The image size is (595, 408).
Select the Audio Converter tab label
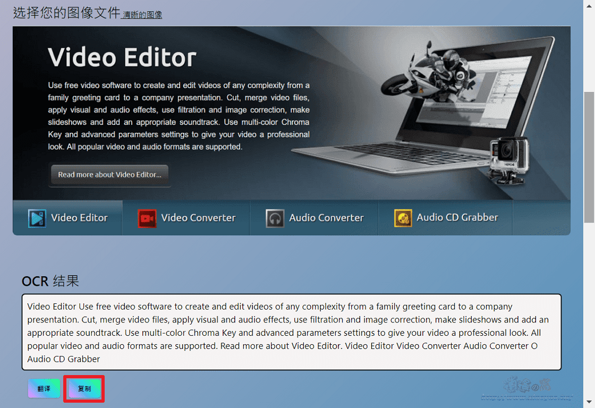[x=326, y=218]
